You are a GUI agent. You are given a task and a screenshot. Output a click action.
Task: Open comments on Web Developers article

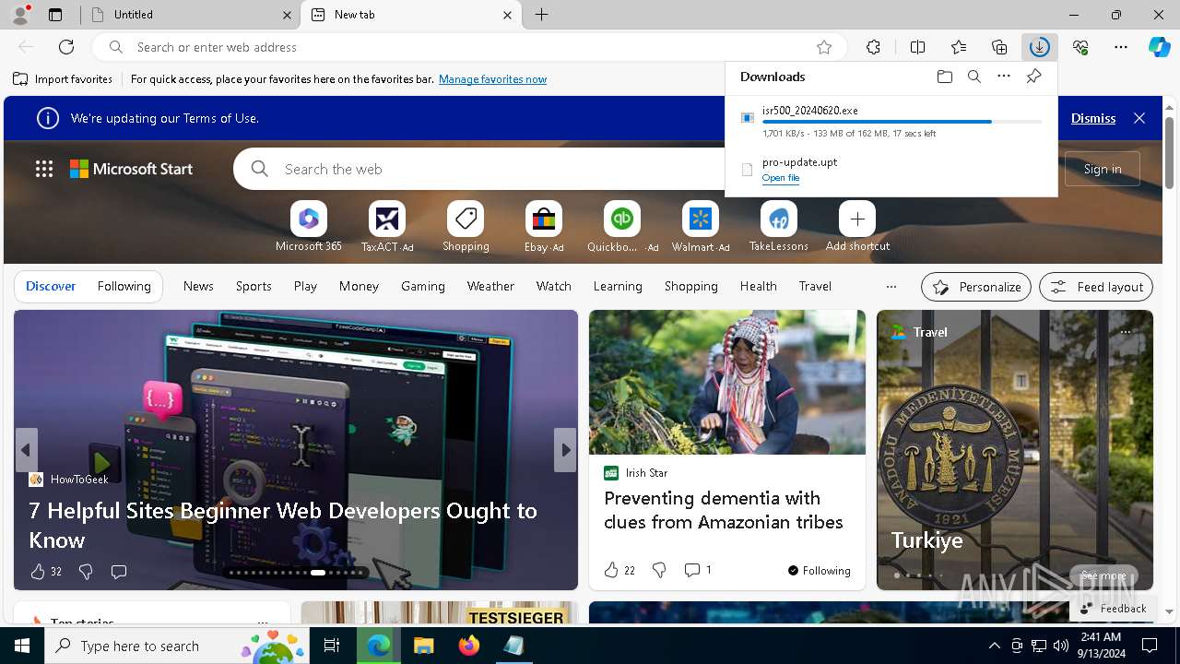[119, 572]
